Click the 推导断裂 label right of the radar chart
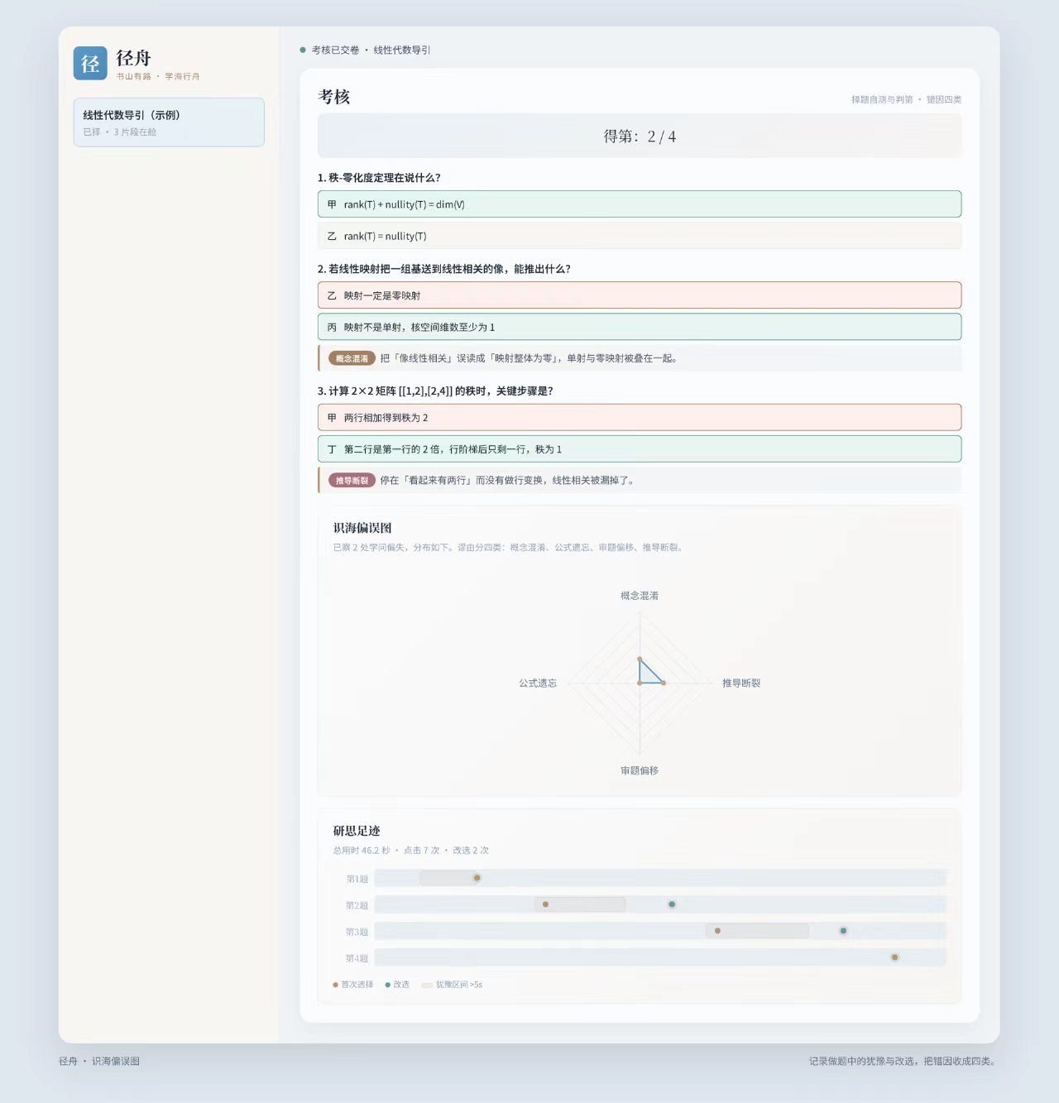The image size is (1059, 1103). click(741, 683)
